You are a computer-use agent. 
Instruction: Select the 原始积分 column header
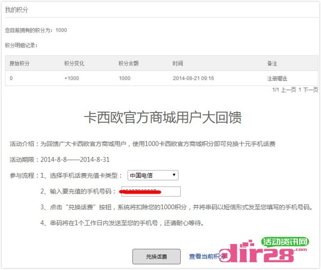tap(20, 64)
